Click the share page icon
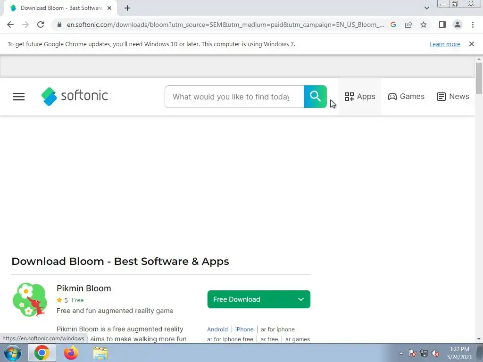483x362 pixels. [x=408, y=25]
